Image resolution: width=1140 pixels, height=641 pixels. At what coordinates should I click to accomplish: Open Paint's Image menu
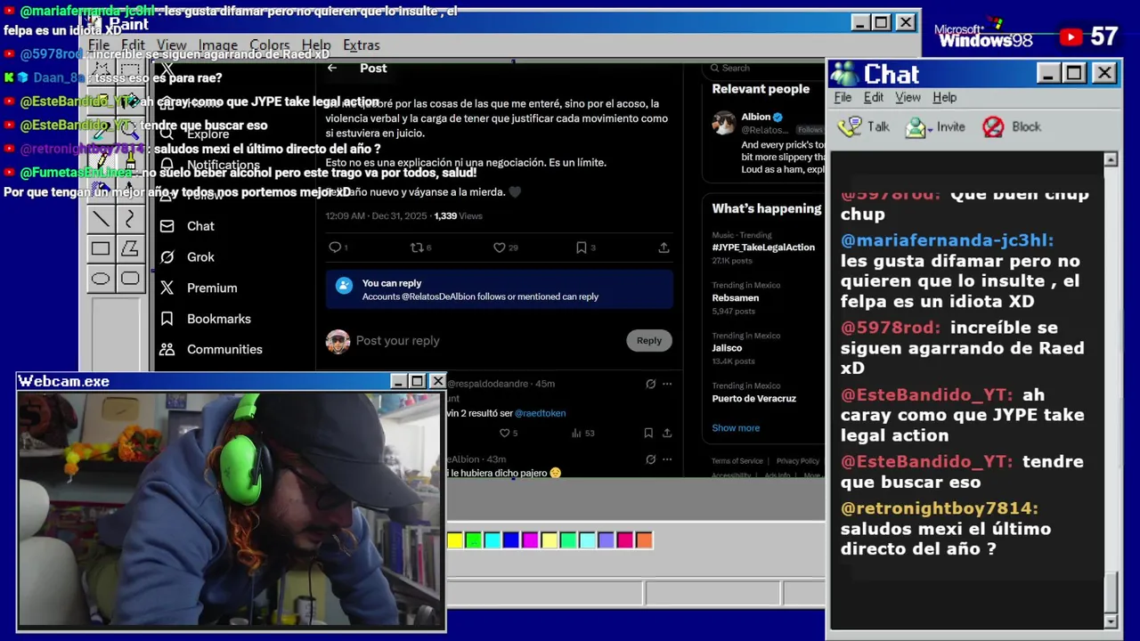pos(218,45)
